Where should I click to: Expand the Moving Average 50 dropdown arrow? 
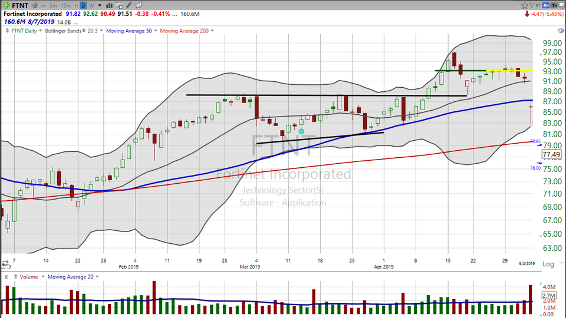point(156,31)
